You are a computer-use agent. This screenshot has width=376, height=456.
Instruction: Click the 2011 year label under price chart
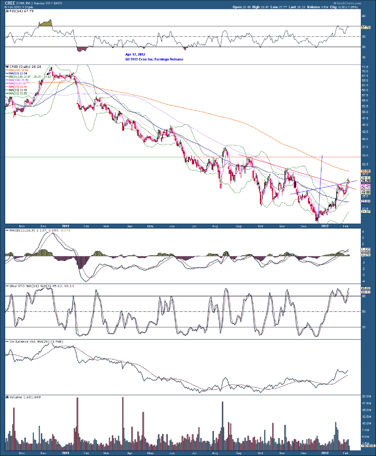pos(66,226)
